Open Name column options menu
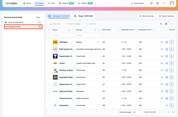 click(x=73, y=30)
